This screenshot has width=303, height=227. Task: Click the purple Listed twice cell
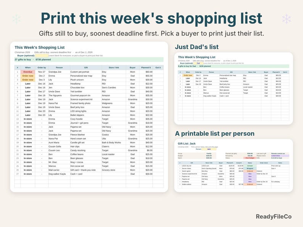(280, 156)
